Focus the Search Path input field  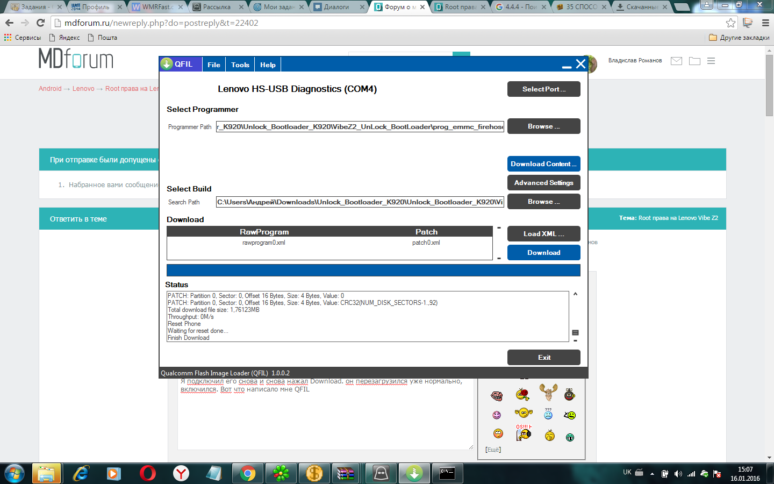click(x=360, y=202)
